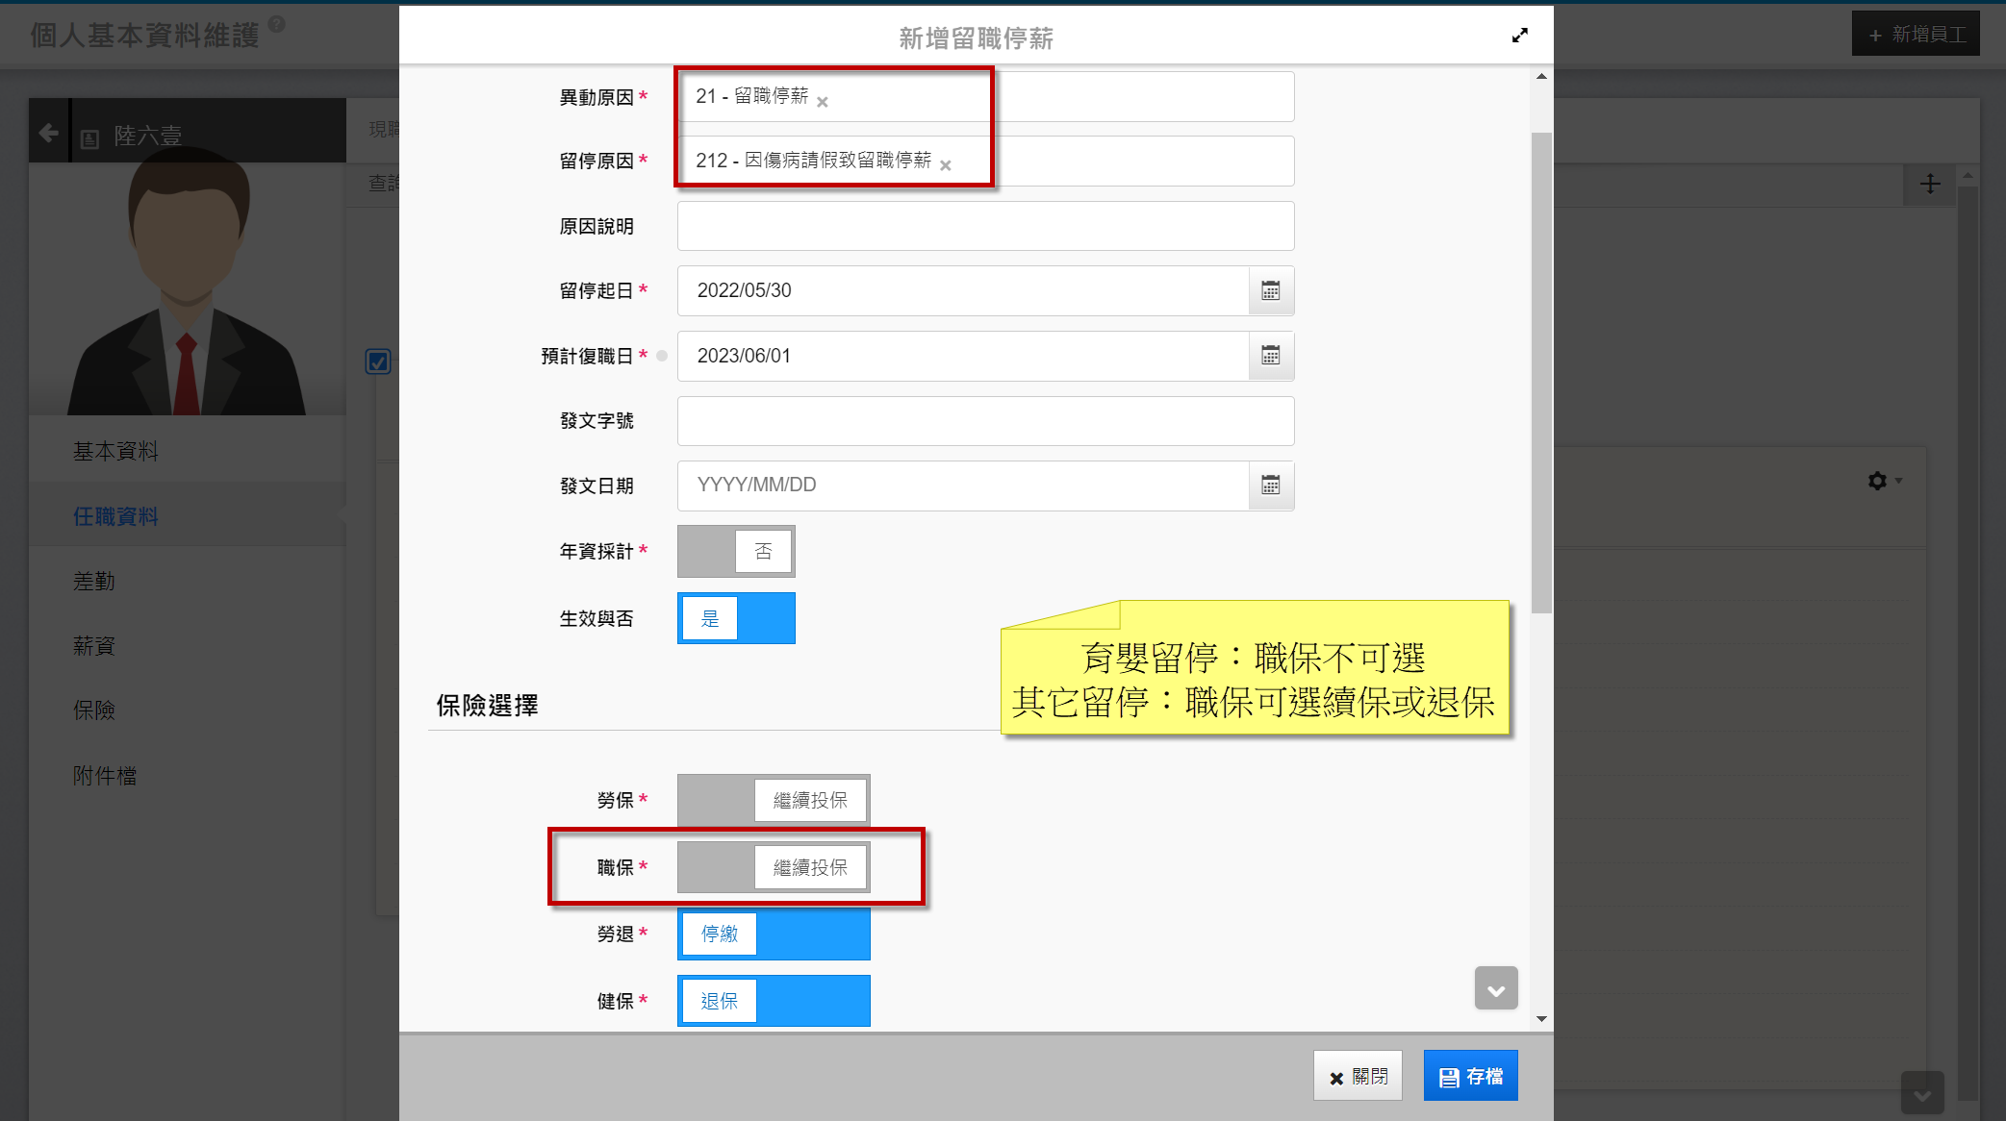
Task: Toggle the 年資採計 switch
Action: tap(736, 551)
